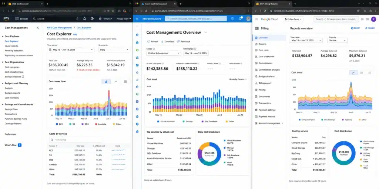The width and height of the screenshot is (379, 189).
Task: Click the Refresh icon in Azure Cost Management
Action: pos(149,41)
